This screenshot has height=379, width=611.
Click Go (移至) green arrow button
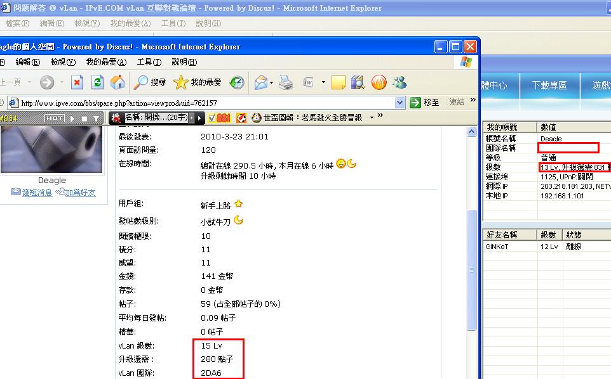tap(425, 103)
